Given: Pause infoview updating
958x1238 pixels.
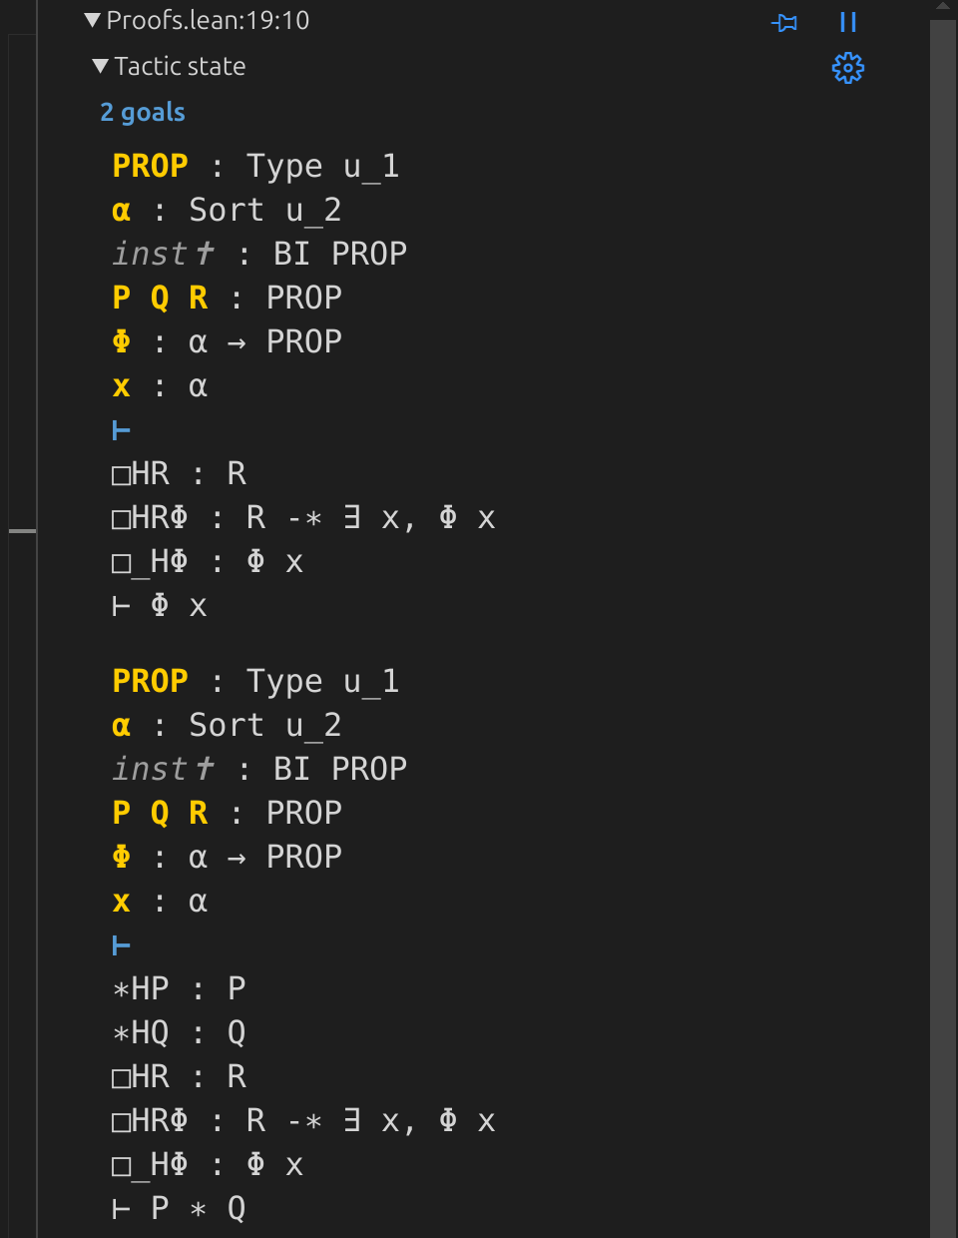Looking at the screenshot, I should tap(848, 22).
